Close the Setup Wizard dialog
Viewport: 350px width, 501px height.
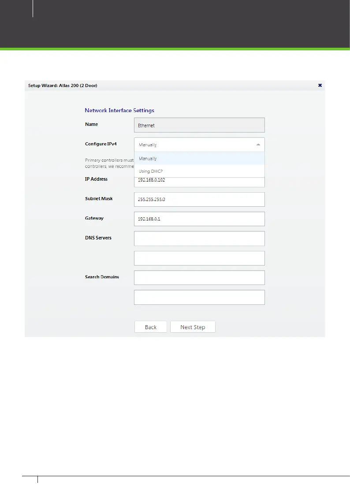click(x=320, y=85)
